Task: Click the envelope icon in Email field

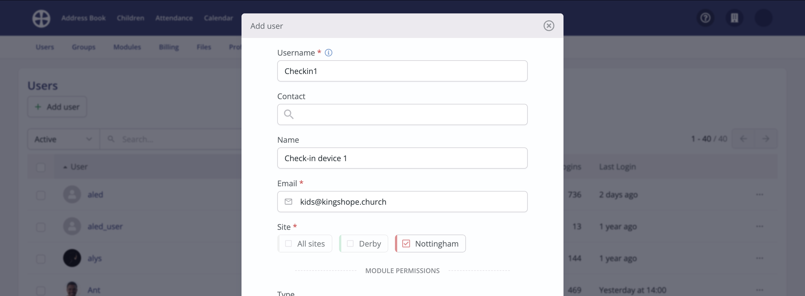Action: pyautogui.click(x=288, y=202)
